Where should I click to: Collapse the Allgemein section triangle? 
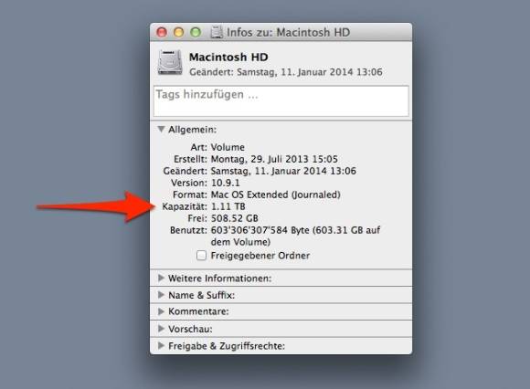pos(161,130)
